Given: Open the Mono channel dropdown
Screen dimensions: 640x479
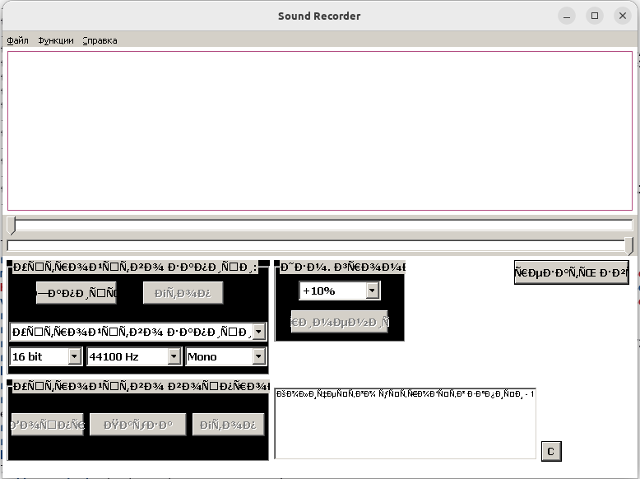Looking at the screenshot, I should tap(259, 356).
